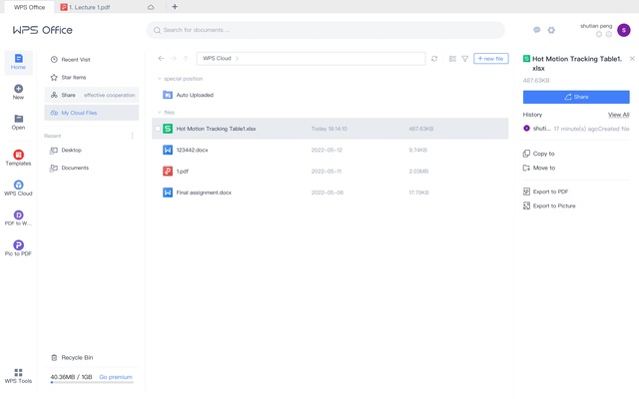Switch to the 1. Lecture 1.pdf tab
The height and width of the screenshot is (399, 639).
click(x=90, y=7)
